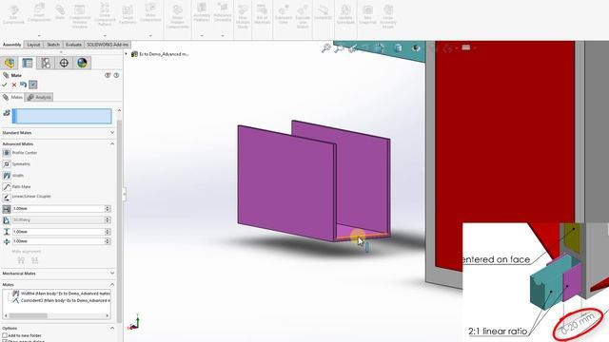Switch to the Evaluate ribbon tab
The height and width of the screenshot is (342, 609).
tap(73, 45)
